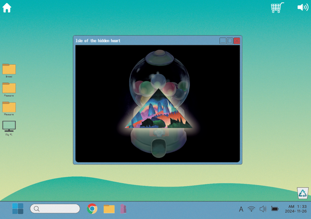Click the input language 'A' indicator
This screenshot has width=311, height=219.
pyautogui.click(x=241, y=209)
